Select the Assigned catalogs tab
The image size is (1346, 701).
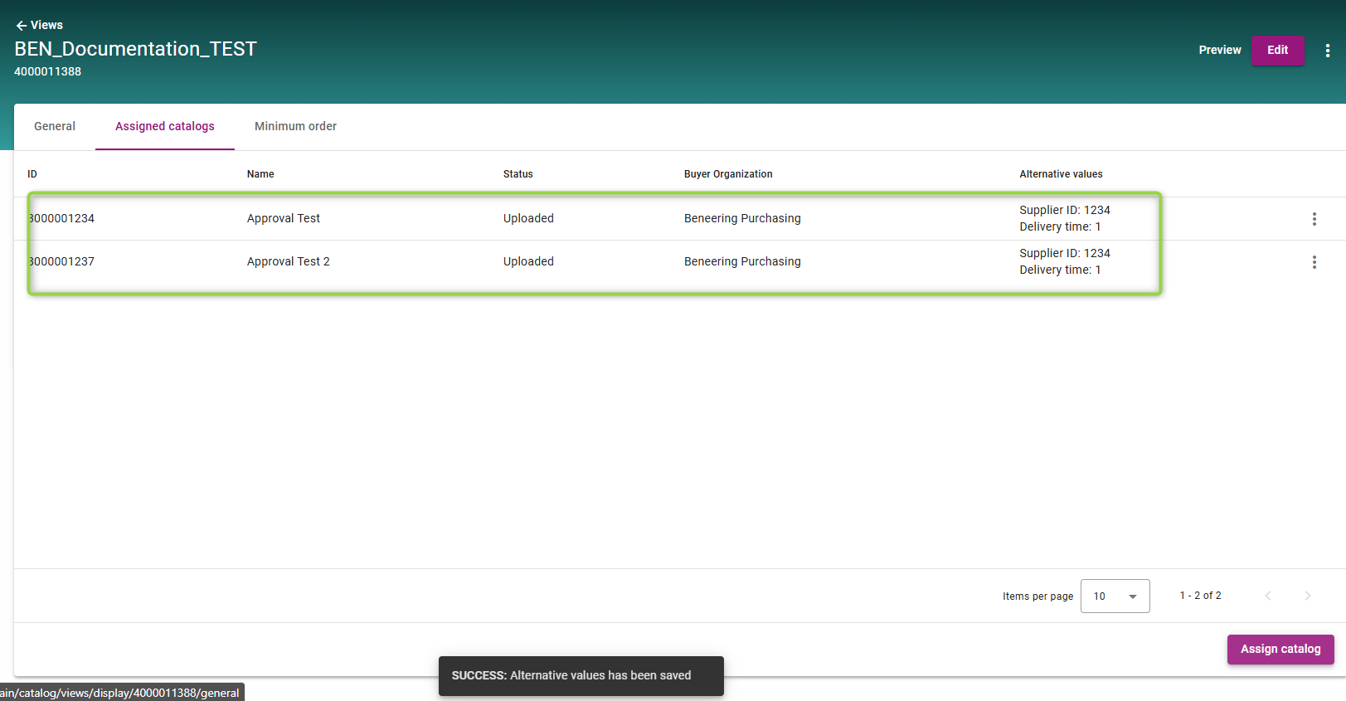pos(165,126)
